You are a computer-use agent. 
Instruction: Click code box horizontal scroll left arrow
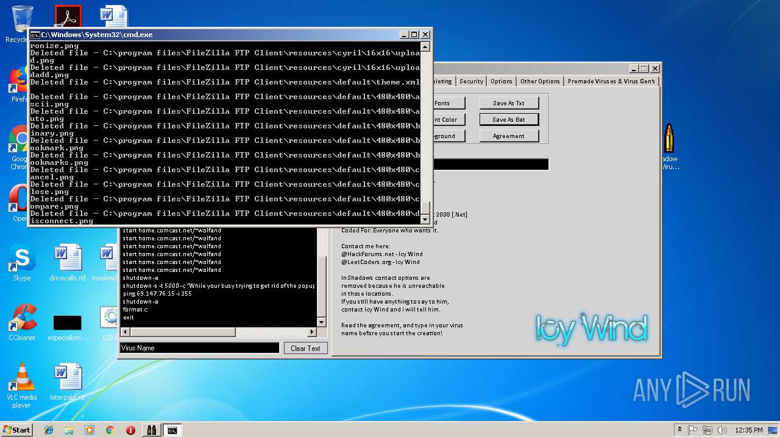click(126, 332)
